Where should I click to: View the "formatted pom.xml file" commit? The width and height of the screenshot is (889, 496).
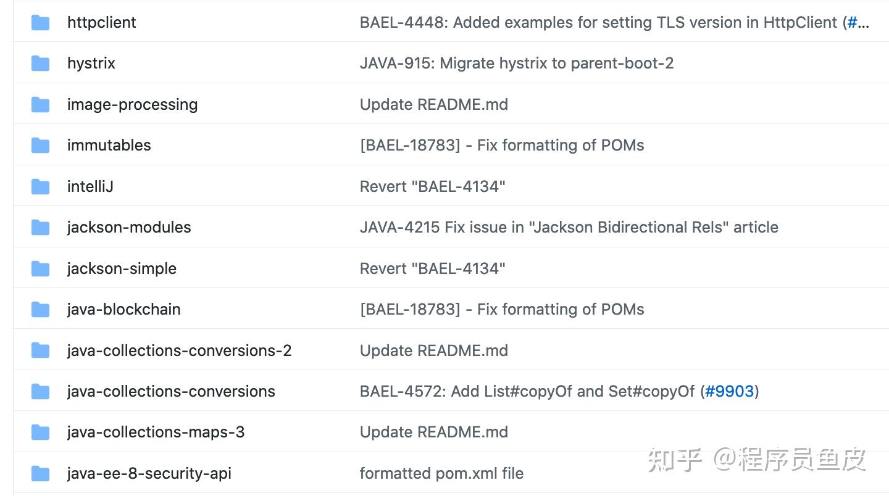tap(441, 474)
